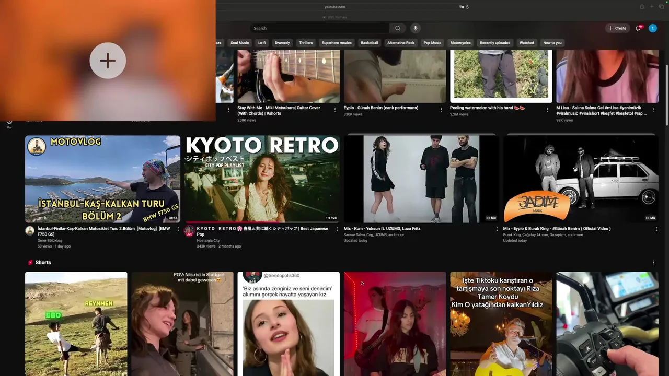
Task: Open the You sidebar icon
Action: tap(9, 123)
